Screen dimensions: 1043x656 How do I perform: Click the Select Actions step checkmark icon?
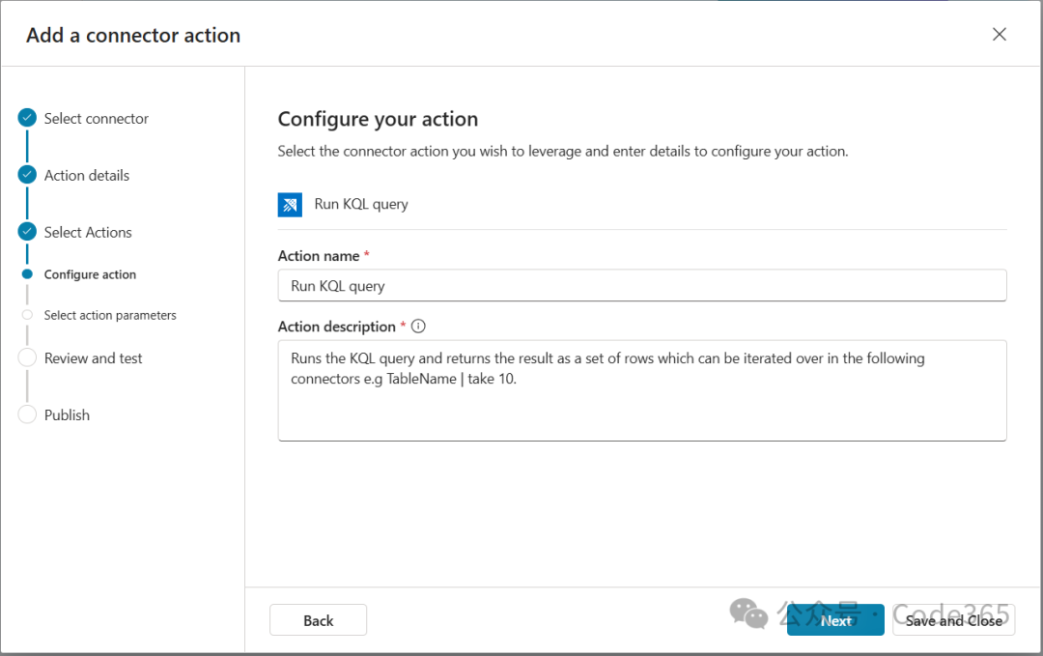pos(27,232)
